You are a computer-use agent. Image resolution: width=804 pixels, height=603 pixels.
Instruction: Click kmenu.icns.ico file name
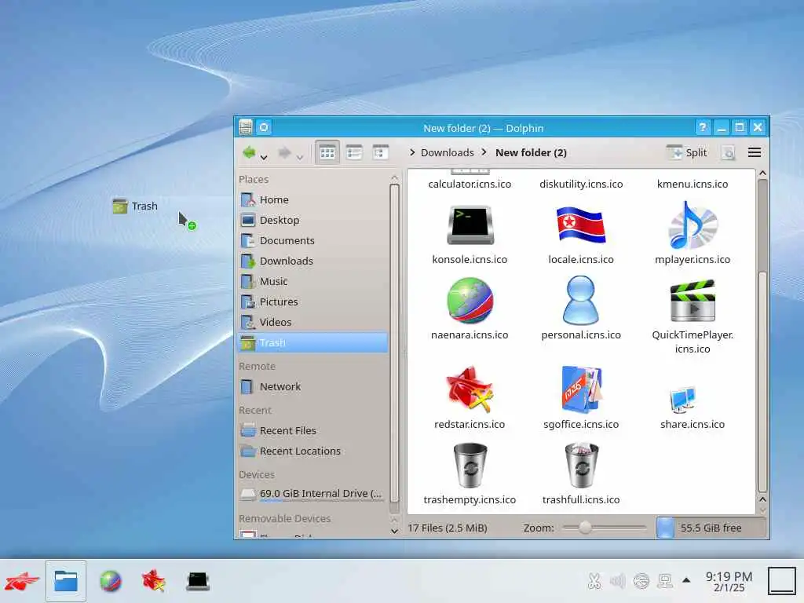[x=693, y=184]
